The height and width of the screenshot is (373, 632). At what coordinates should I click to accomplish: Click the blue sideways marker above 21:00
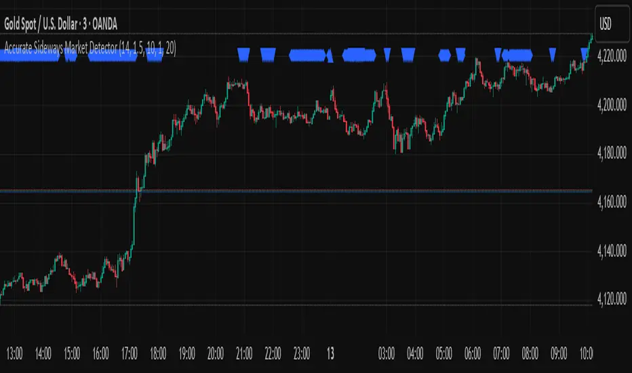[243, 55]
